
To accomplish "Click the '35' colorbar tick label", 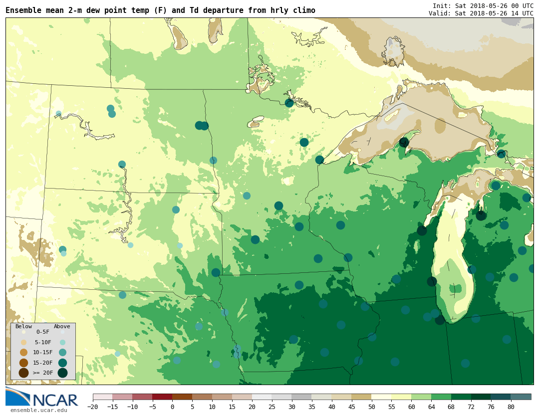I will 312,407.
